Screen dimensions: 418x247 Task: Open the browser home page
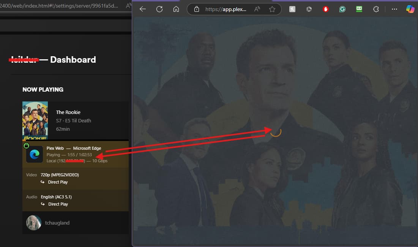pos(176,9)
